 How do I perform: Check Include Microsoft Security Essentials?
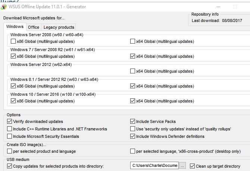pos(10,136)
